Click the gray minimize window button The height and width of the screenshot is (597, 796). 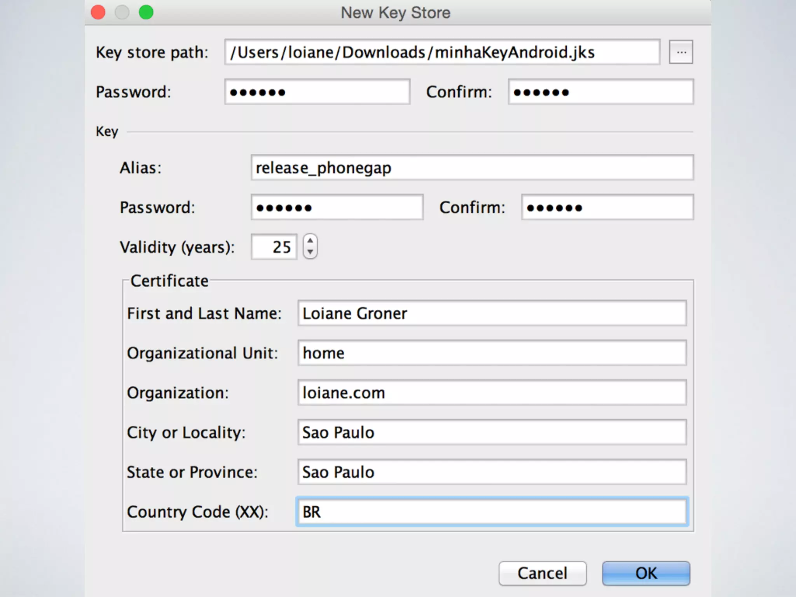pos(122,12)
